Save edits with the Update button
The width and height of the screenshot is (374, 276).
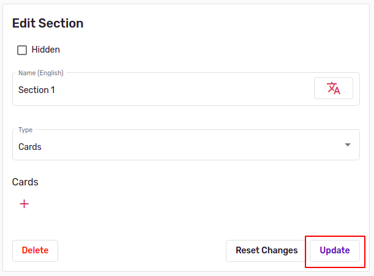coord(335,251)
